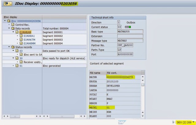Click the Message type field MATMAS
Viewport: 196px width, 125px height.
coord(130,41)
